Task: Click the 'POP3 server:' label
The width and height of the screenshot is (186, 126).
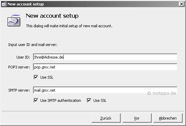Action: [19, 67]
